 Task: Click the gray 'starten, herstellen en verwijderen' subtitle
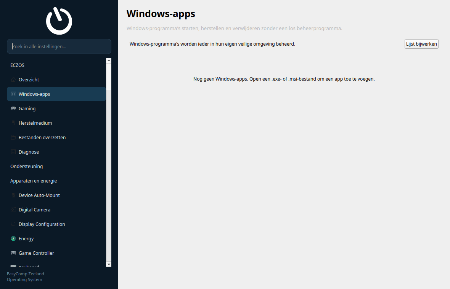click(234, 28)
